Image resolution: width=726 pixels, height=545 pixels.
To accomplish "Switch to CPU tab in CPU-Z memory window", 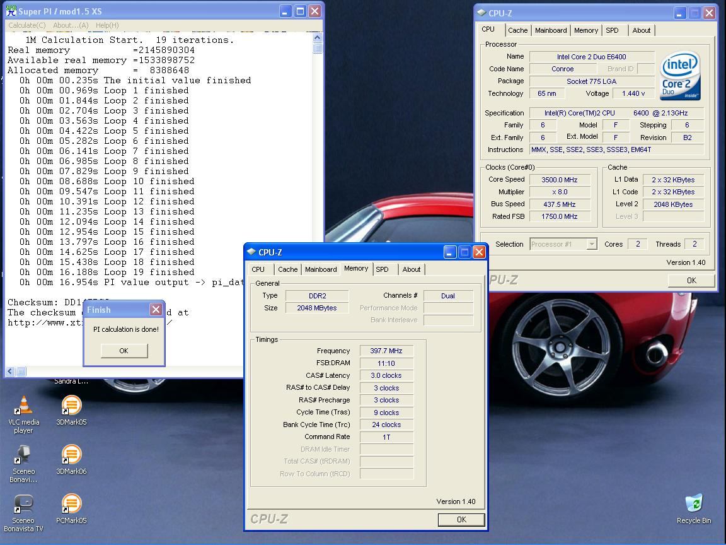I will (x=258, y=269).
